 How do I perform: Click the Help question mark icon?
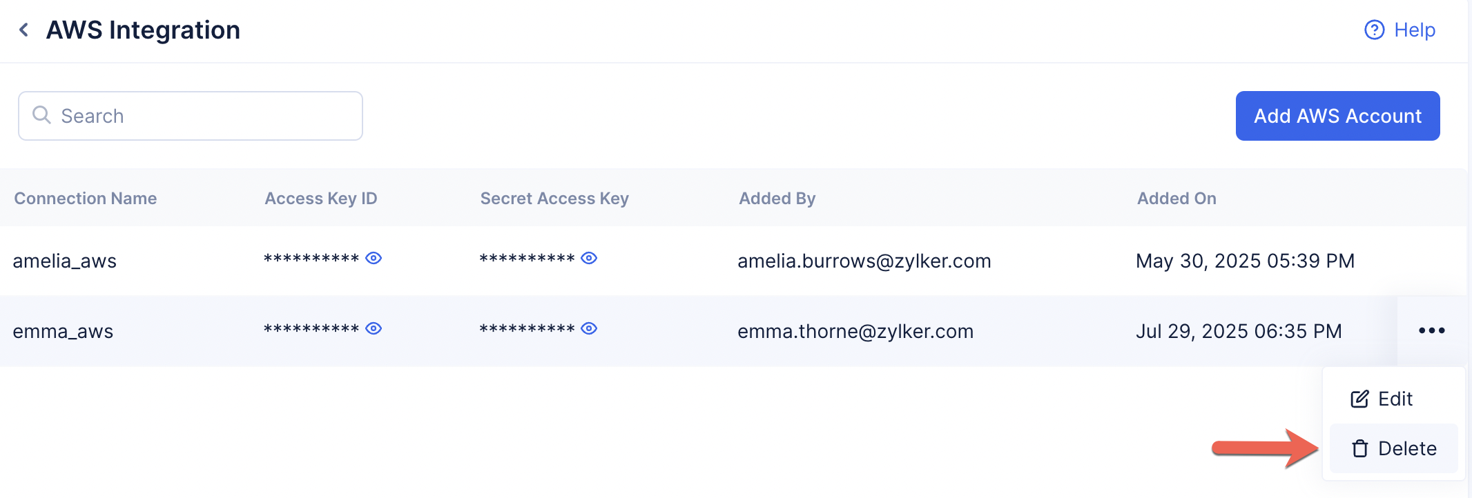(x=1374, y=30)
